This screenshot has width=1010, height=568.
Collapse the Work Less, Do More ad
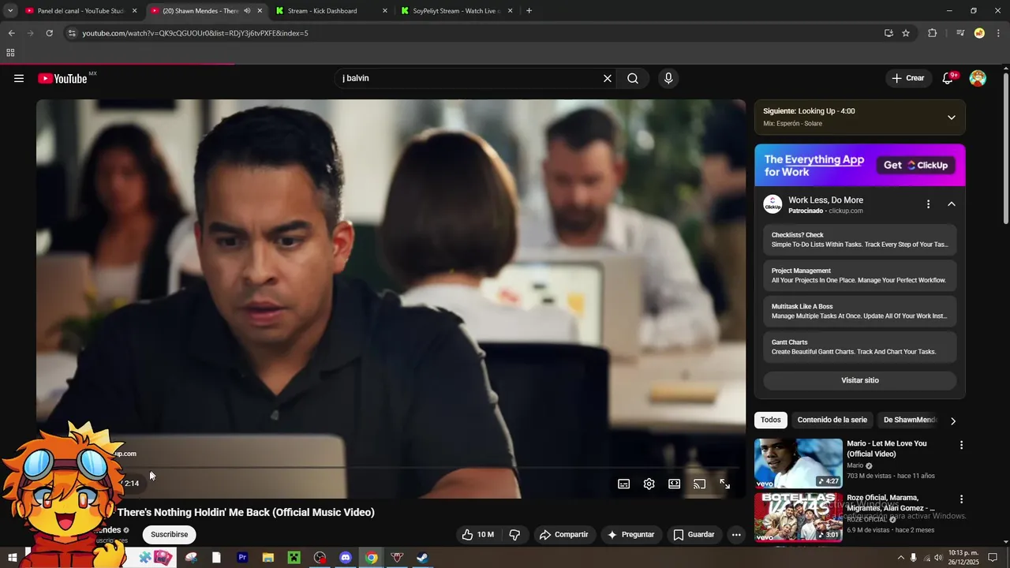(951, 204)
